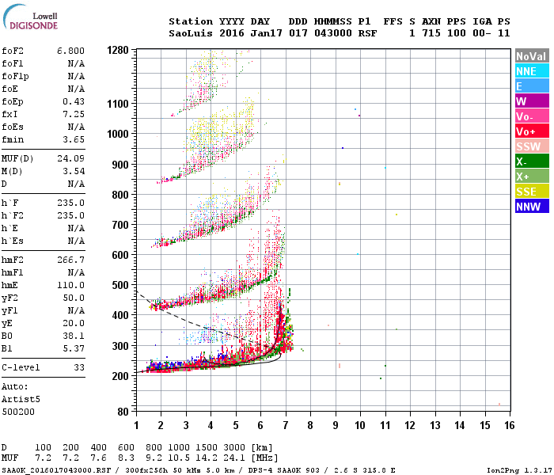Screen dimensions: 554x475
Task: Select the SSW salmon legend swatch
Action: coord(532,146)
